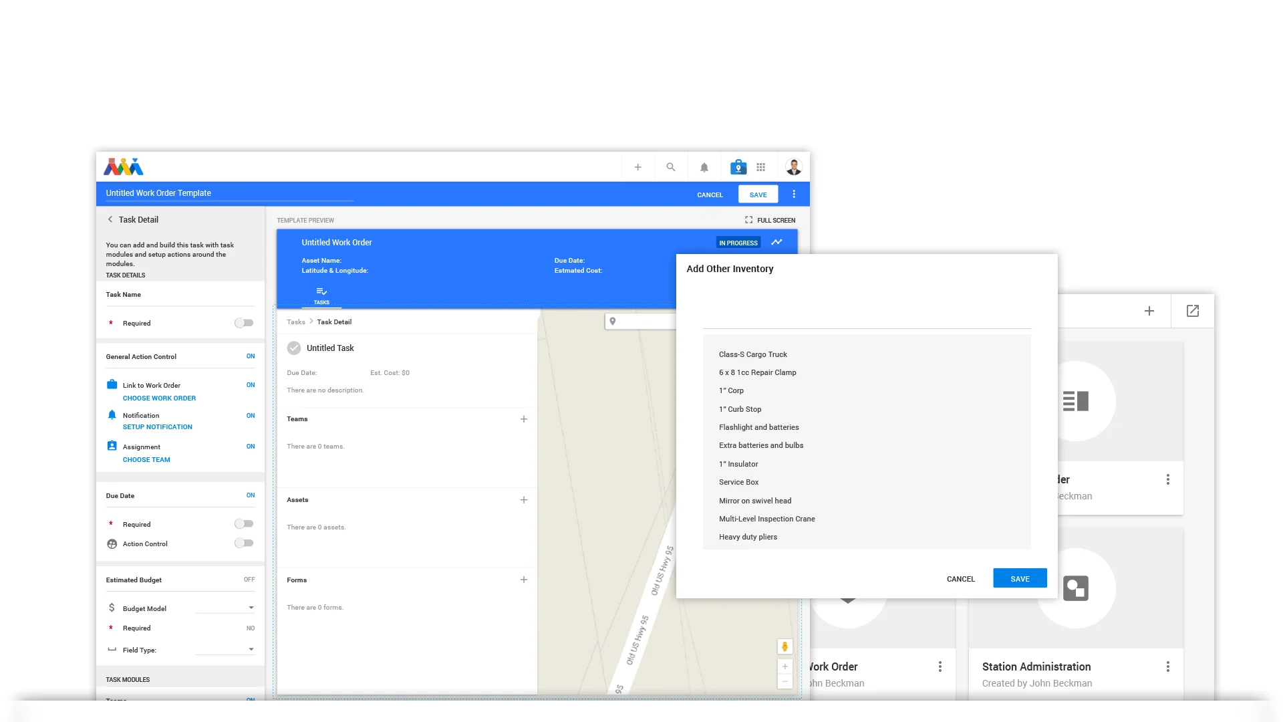Open the Station Administration card menu
This screenshot has height=722, width=1283.
pyautogui.click(x=1168, y=667)
